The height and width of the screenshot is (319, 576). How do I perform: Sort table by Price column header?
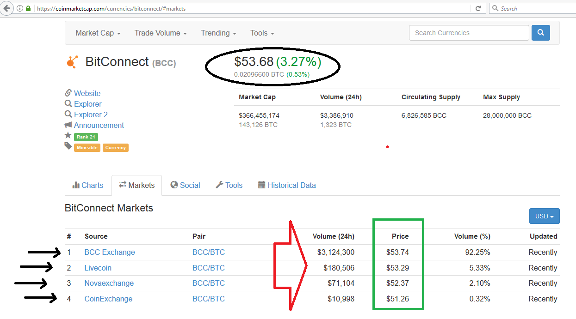[x=400, y=236]
